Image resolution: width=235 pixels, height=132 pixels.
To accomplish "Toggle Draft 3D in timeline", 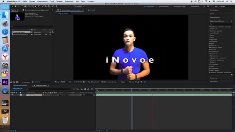I will tap(77, 89).
